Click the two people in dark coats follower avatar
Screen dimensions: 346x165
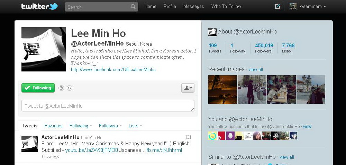[266, 136]
